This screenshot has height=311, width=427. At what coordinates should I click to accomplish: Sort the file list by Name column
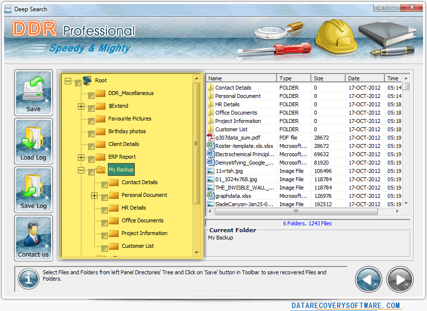click(x=241, y=78)
